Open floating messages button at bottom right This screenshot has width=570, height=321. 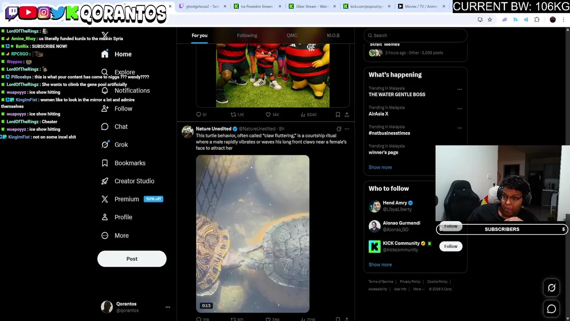click(x=551, y=309)
